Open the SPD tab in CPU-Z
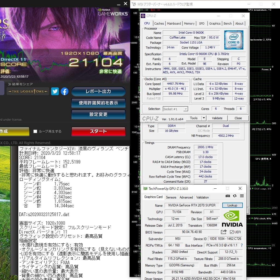Image resolution: width=280 pixels, height=280 pixels. 202,24
